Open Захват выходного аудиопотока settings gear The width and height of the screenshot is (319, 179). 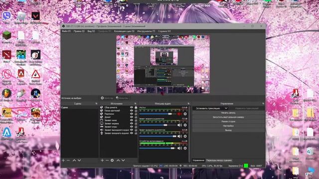[x=185, y=136]
